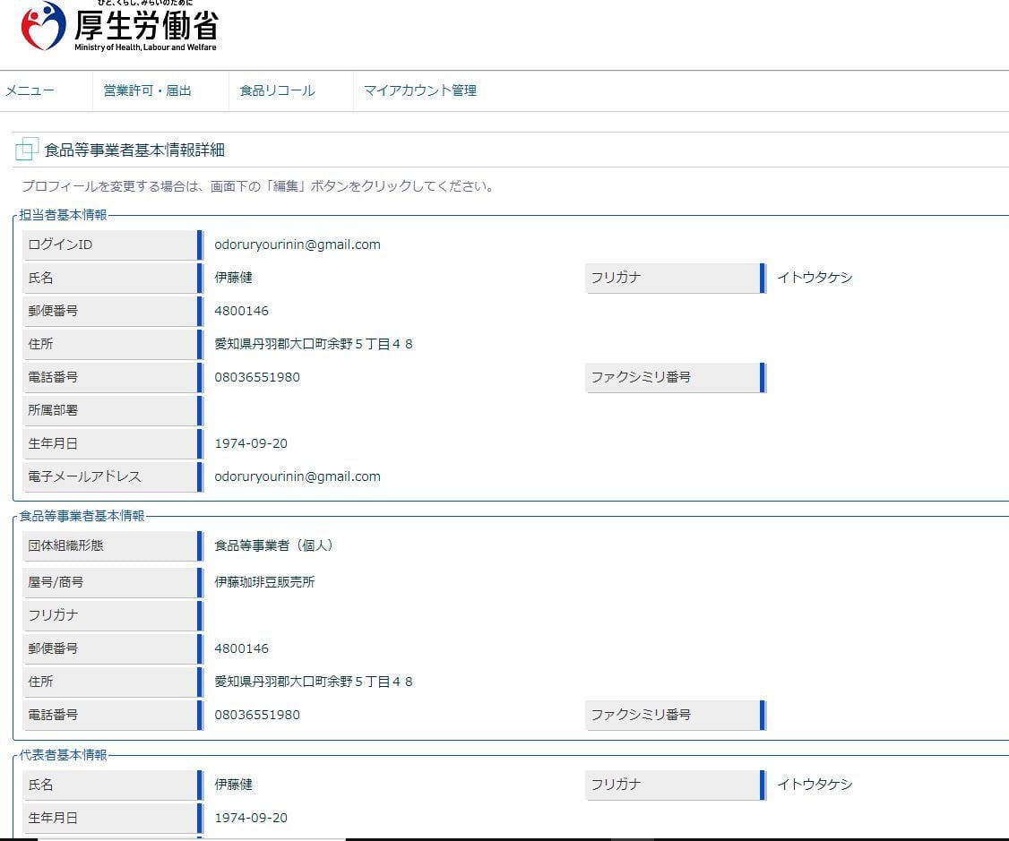Click the ログインID email address value
This screenshot has height=841, width=1009.
point(297,245)
